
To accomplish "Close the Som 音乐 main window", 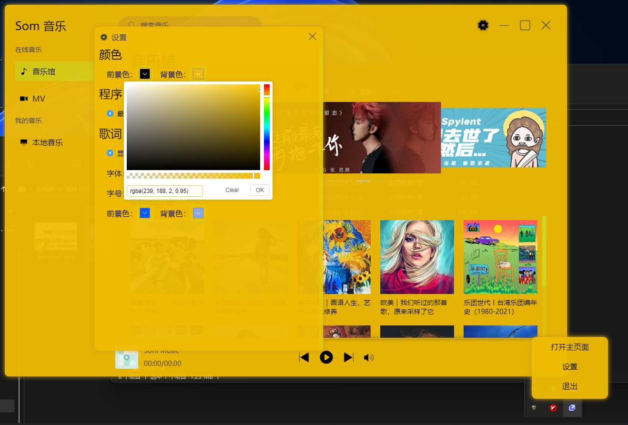I will [x=546, y=25].
